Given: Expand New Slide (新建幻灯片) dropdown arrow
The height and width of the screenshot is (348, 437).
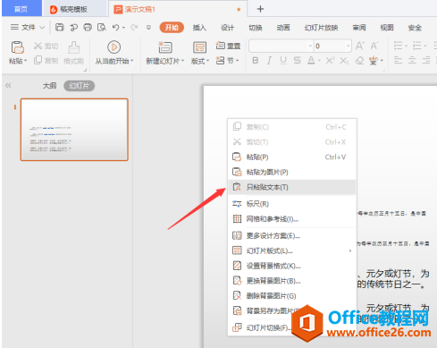Looking at the screenshot, I should [x=182, y=61].
